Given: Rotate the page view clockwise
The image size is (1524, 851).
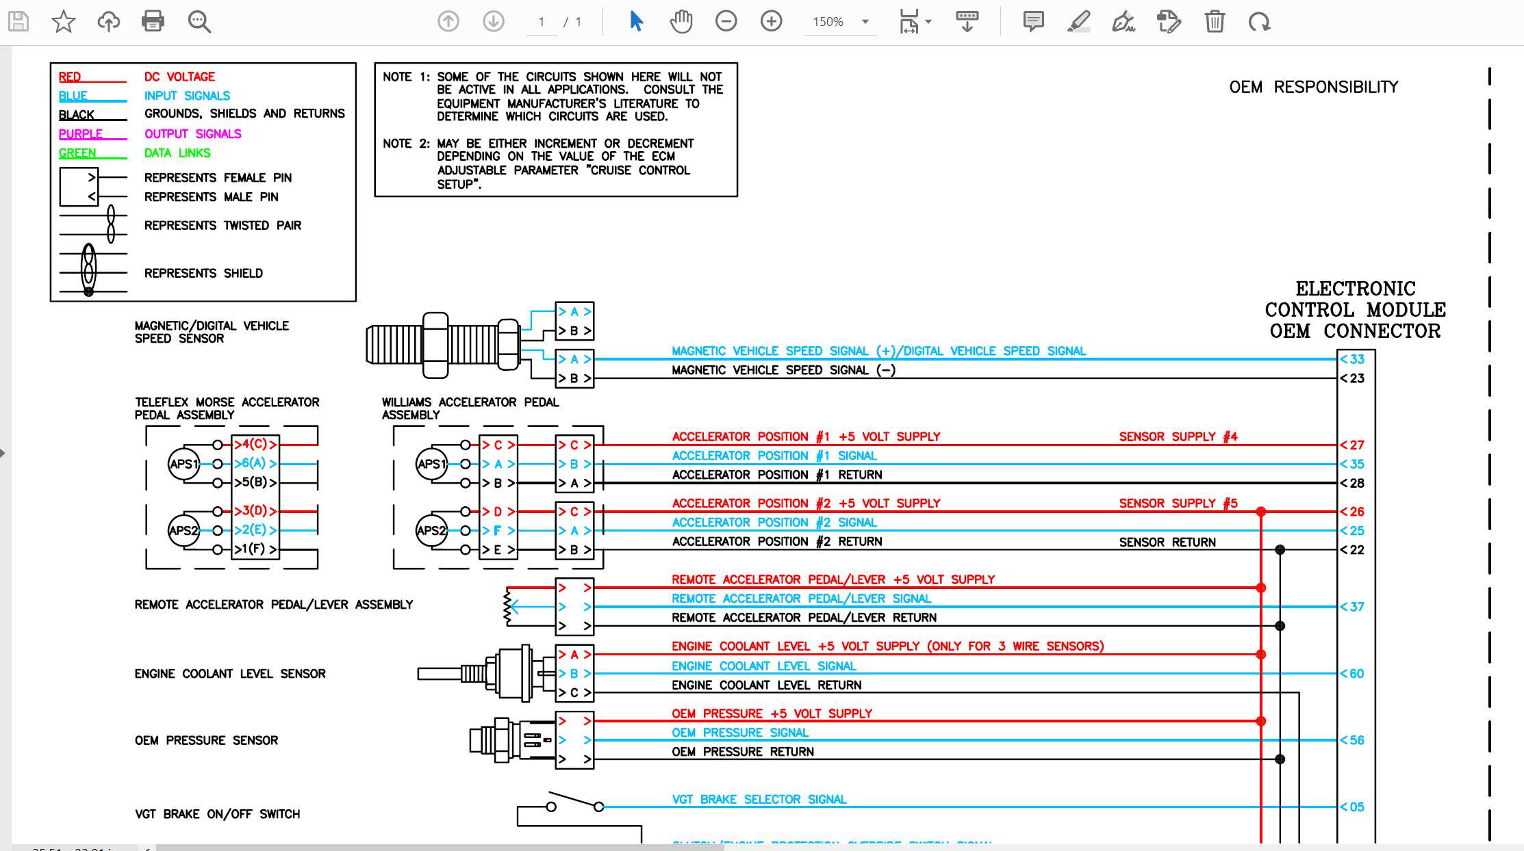Looking at the screenshot, I should tap(1259, 22).
